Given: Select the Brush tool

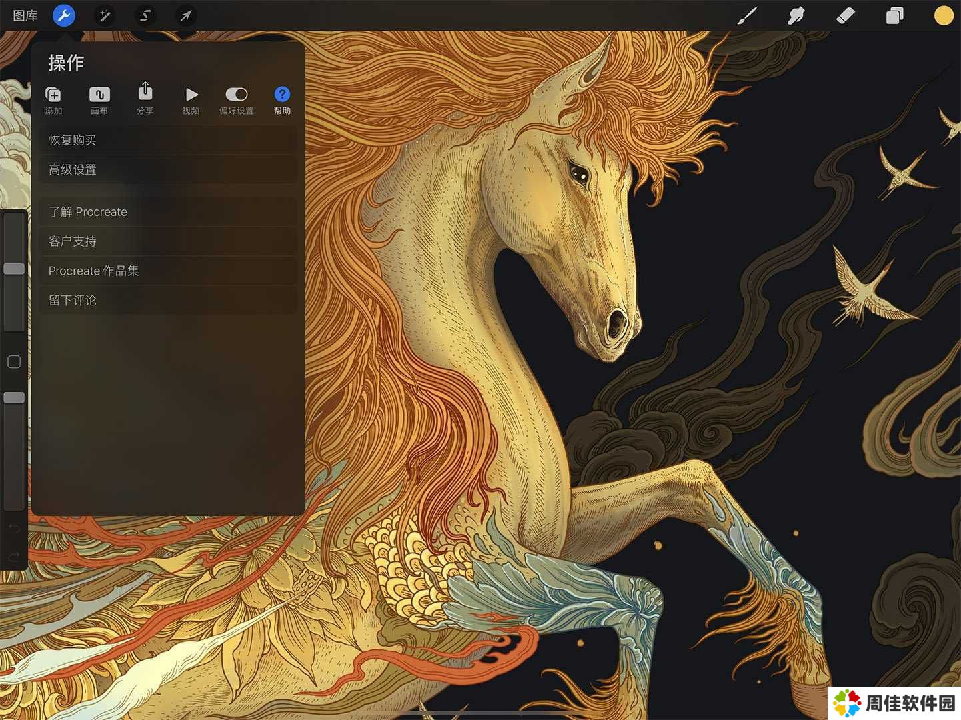Looking at the screenshot, I should coord(747,15).
